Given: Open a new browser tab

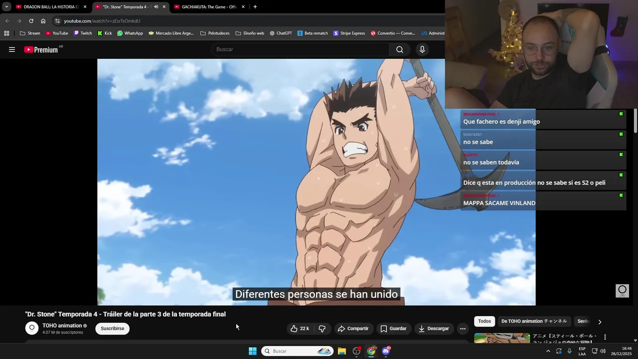Looking at the screenshot, I should (255, 7).
